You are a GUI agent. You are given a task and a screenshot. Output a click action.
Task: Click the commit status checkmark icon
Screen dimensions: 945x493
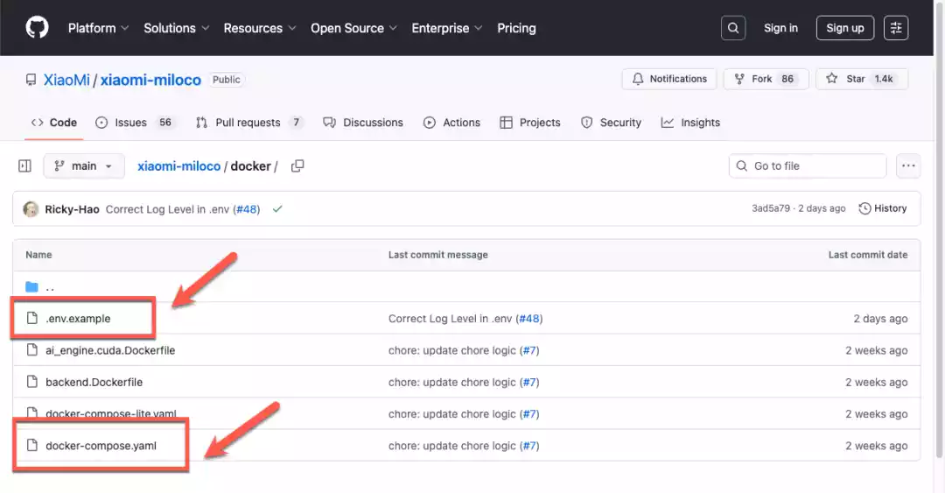[277, 209]
